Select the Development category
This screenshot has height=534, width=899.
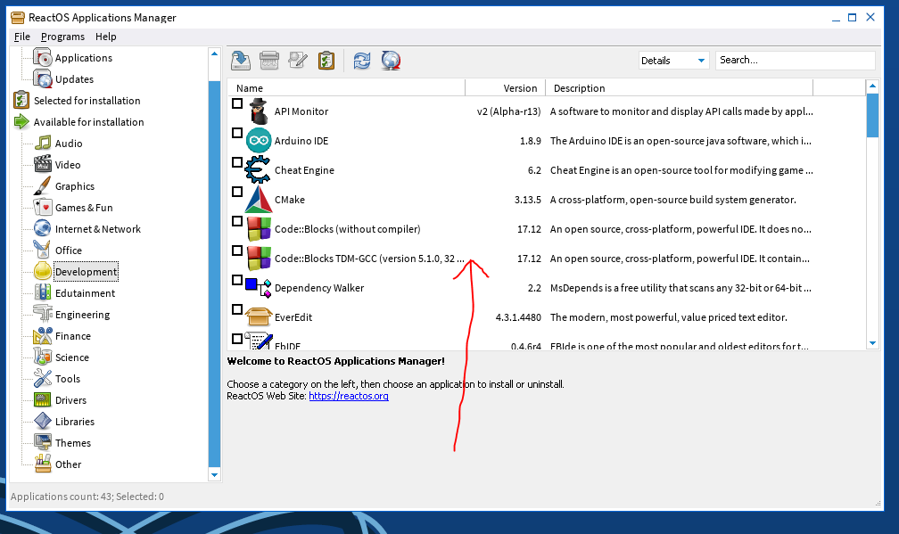(86, 272)
